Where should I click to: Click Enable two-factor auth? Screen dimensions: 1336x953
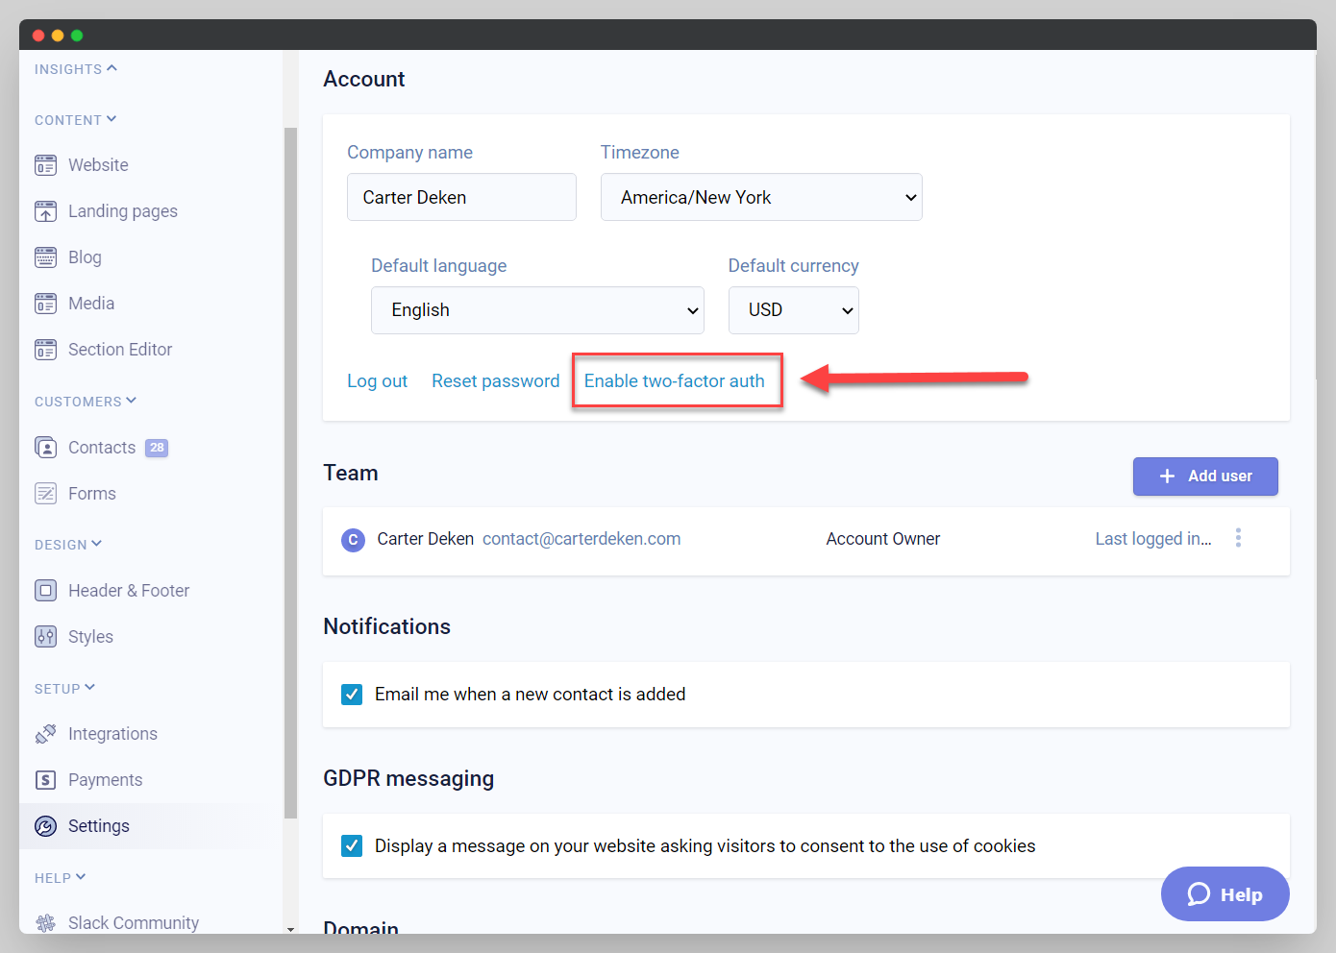click(x=677, y=380)
